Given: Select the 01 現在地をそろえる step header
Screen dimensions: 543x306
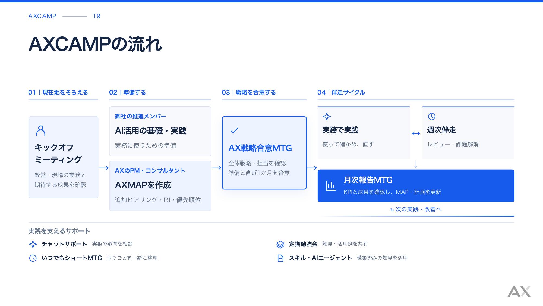Looking at the screenshot, I should 58,92.
